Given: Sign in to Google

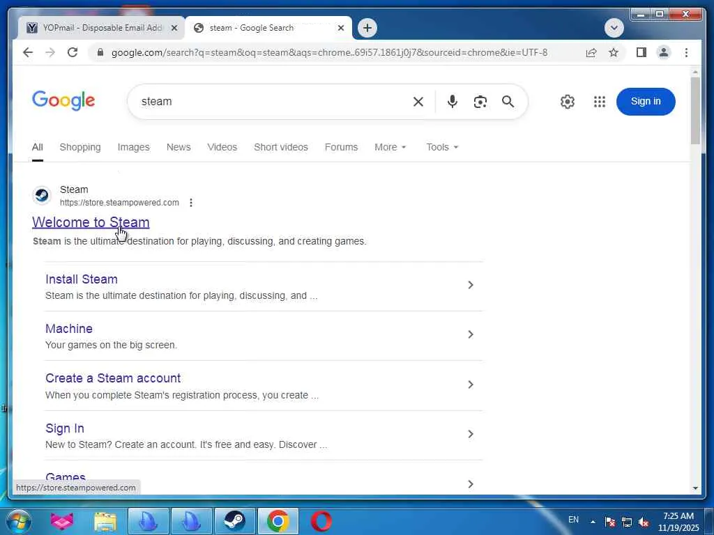Looking at the screenshot, I should [x=646, y=102].
